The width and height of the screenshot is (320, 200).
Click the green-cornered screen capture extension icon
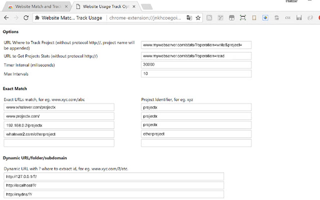tap(243, 18)
